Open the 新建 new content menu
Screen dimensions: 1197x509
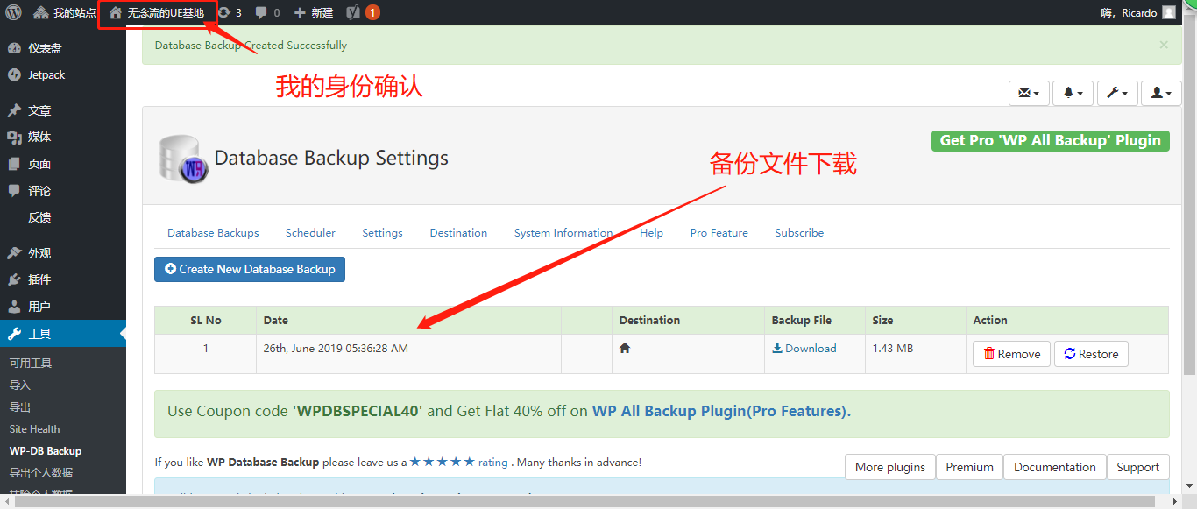click(x=313, y=12)
